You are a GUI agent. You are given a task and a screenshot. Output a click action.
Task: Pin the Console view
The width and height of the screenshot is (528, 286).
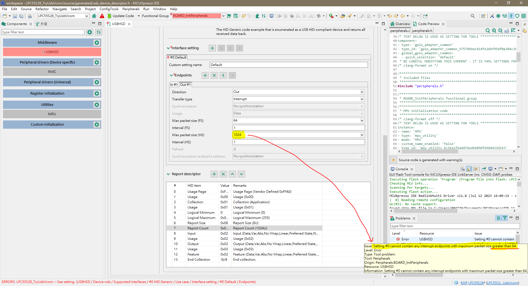tap(483, 169)
